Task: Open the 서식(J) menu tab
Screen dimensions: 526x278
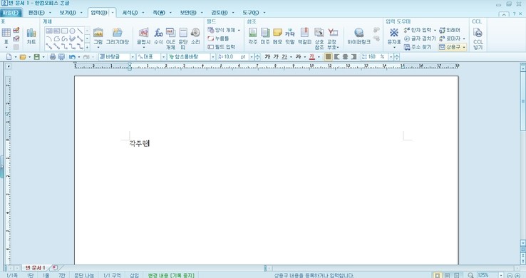Action: point(130,13)
